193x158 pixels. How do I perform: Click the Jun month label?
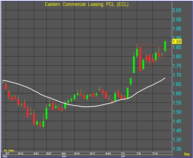(64, 156)
